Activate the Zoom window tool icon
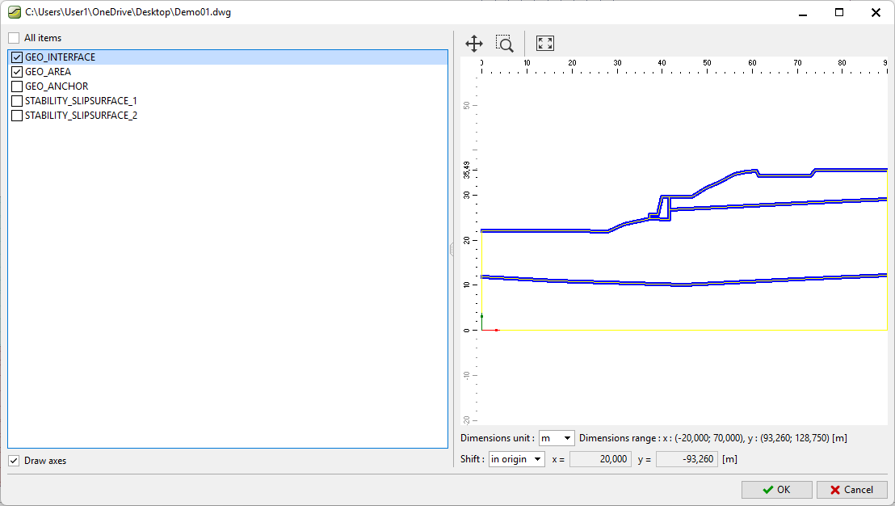This screenshot has height=506, width=895. point(505,44)
